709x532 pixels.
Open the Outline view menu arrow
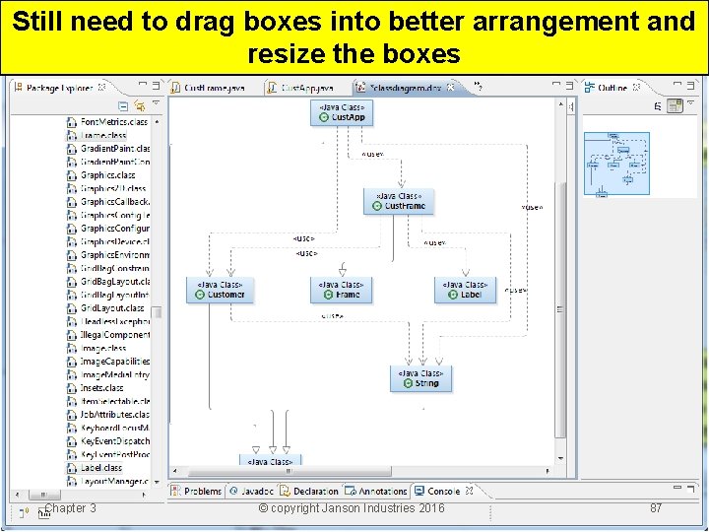coord(691,103)
